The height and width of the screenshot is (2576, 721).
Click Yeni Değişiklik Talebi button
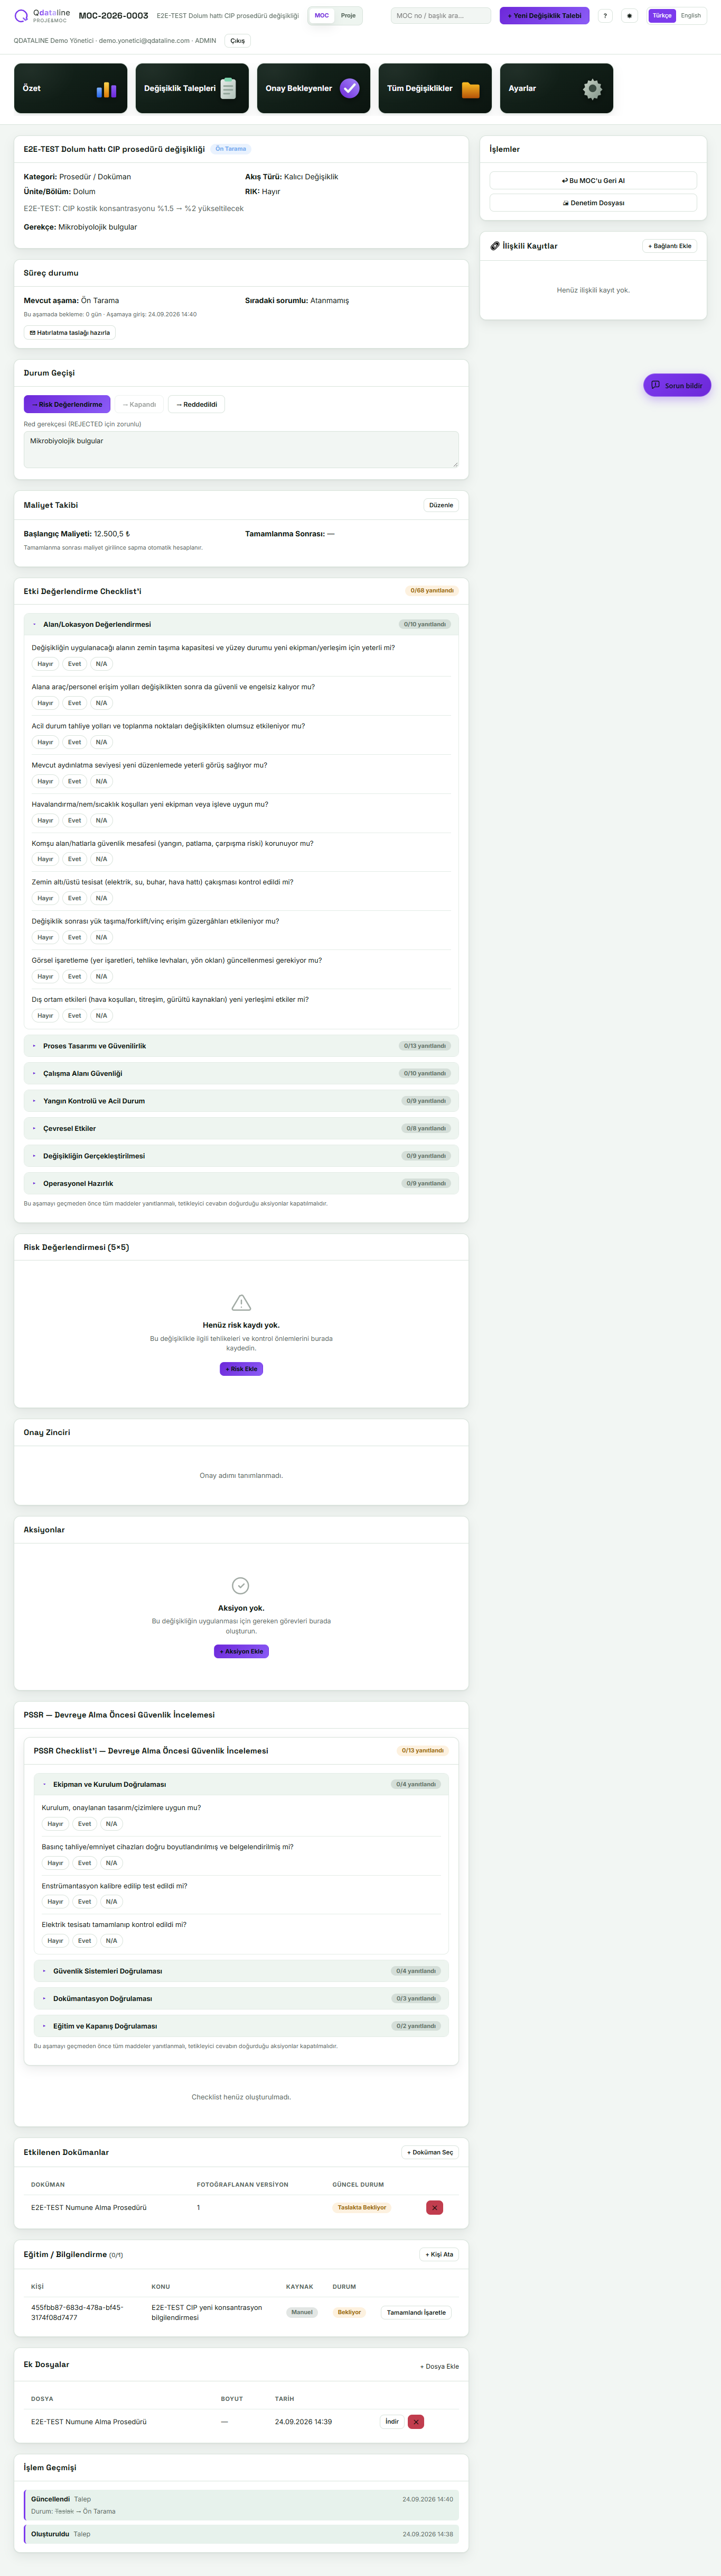pos(544,16)
